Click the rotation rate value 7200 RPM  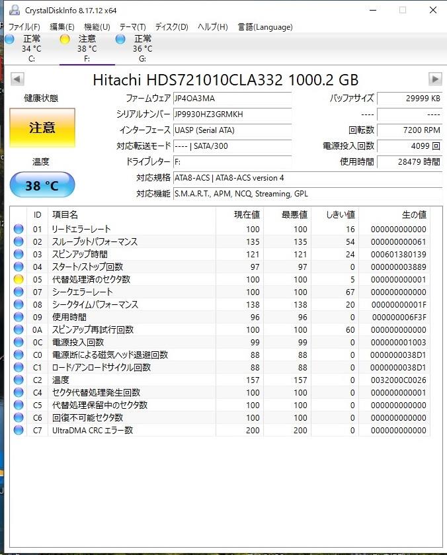pos(409,130)
